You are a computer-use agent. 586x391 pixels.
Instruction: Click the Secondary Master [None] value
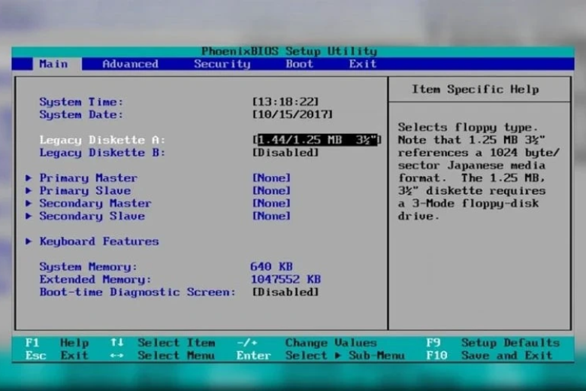tap(271, 204)
